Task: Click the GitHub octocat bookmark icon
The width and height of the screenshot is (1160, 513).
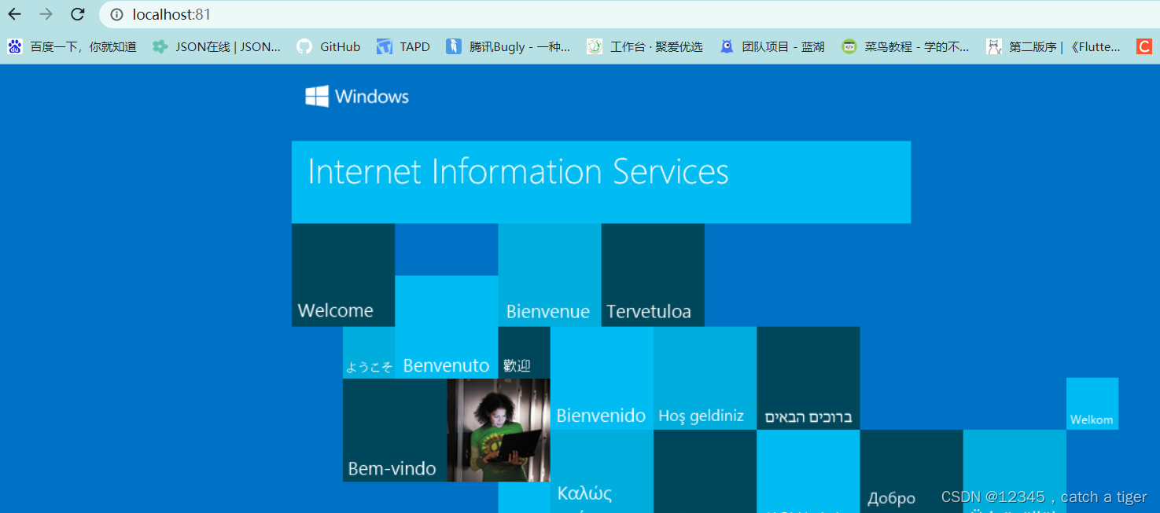Action: (x=304, y=47)
